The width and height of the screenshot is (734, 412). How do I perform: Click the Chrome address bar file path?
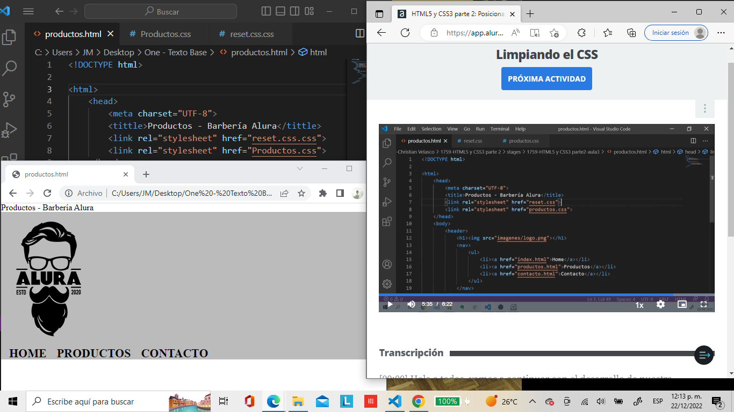[192, 193]
